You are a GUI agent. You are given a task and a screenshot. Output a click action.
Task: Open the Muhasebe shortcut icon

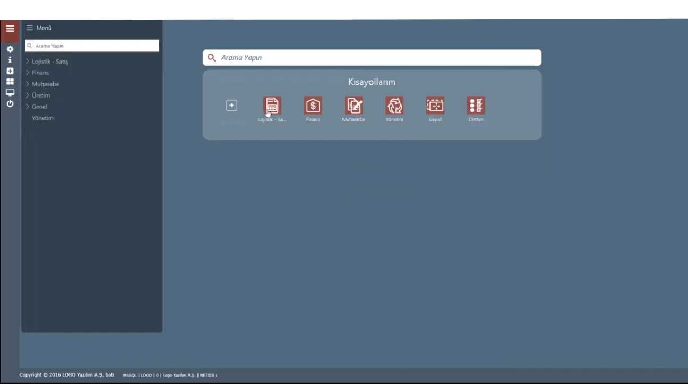pos(354,106)
